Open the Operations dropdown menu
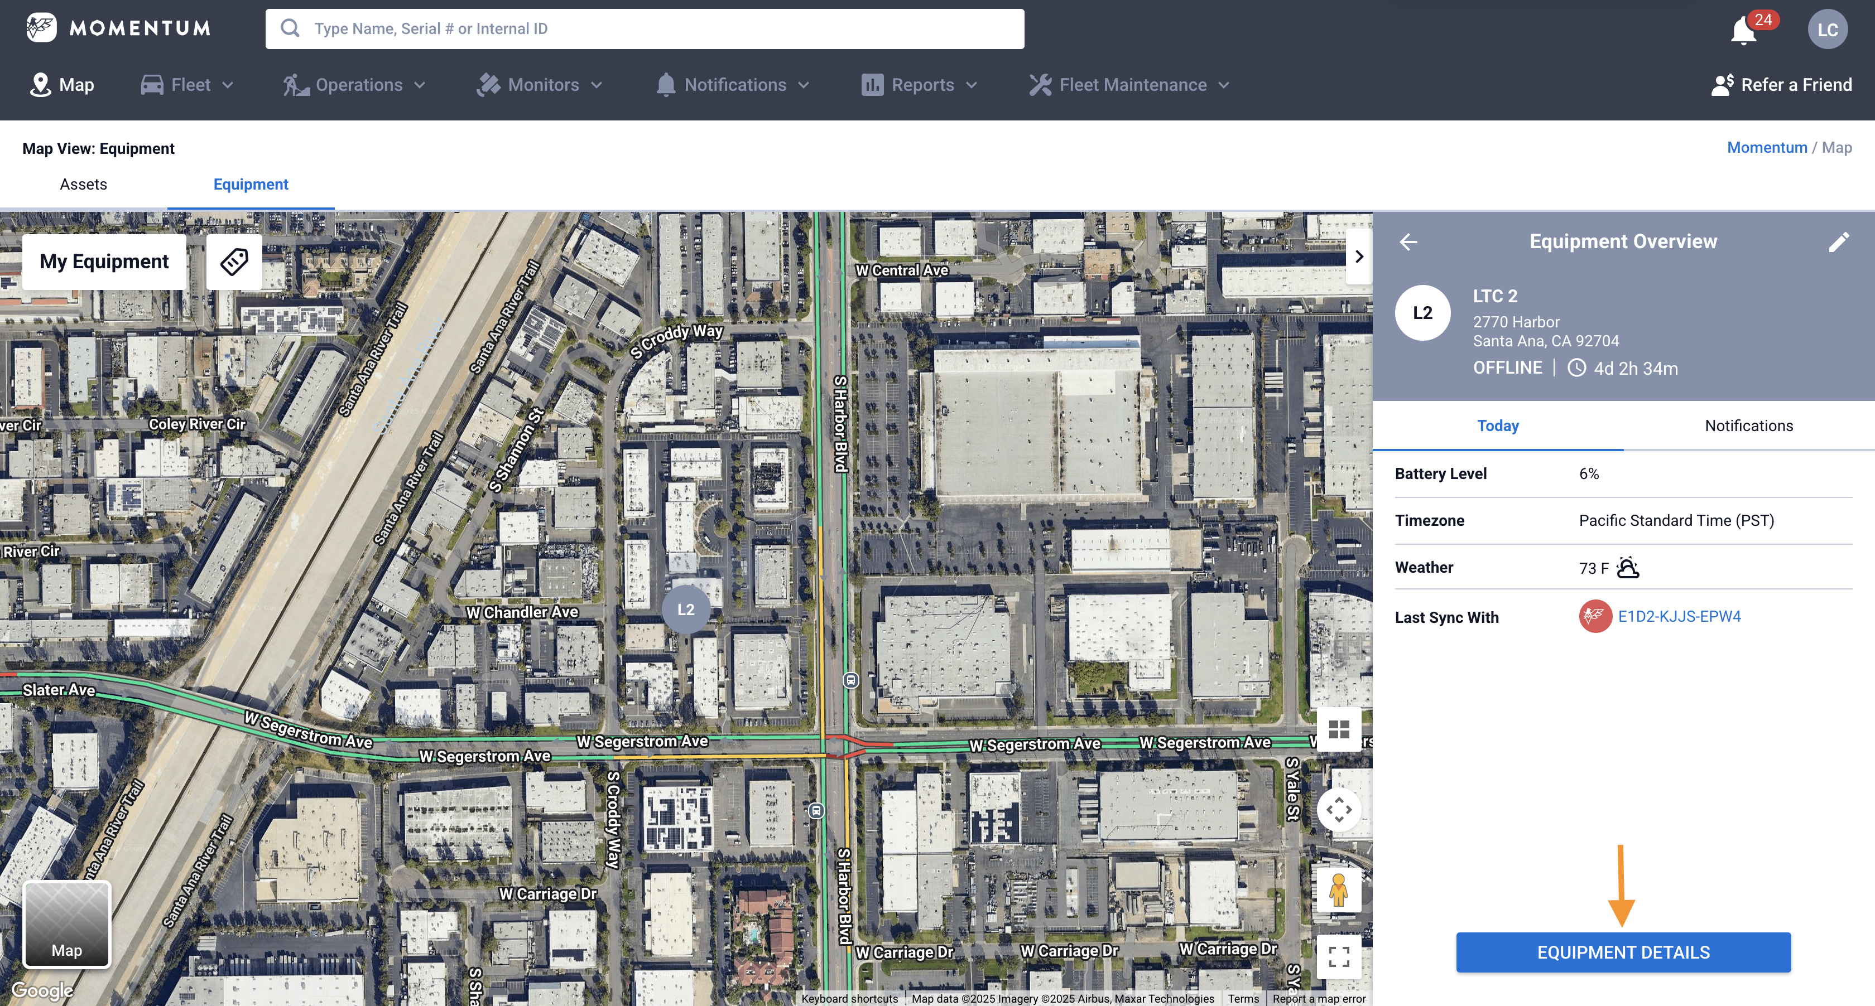 355,85
